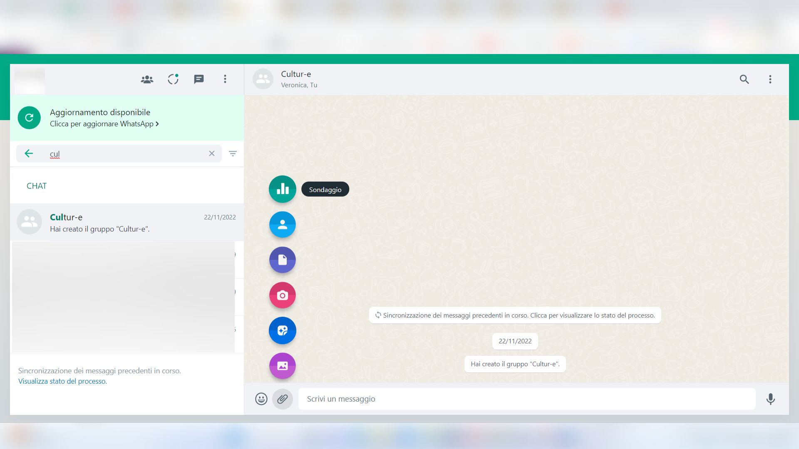The height and width of the screenshot is (449, 799).
Task: Click Visualizza stato del processo link
Action: tap(62, 380)
